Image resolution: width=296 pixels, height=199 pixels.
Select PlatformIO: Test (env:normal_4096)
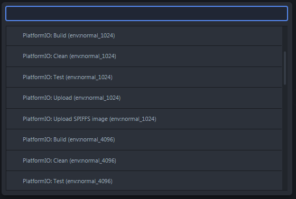click(x=144, y=181)
